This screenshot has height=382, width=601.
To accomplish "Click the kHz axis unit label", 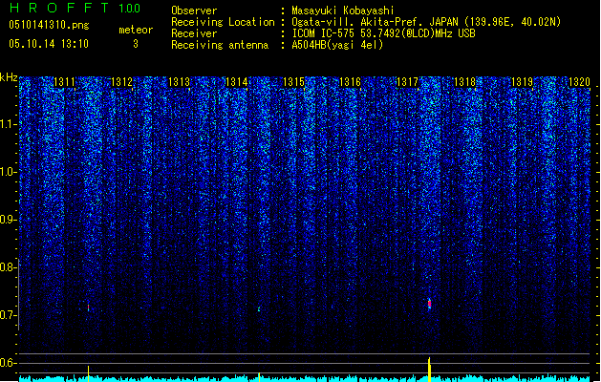I will coord(9,77).
